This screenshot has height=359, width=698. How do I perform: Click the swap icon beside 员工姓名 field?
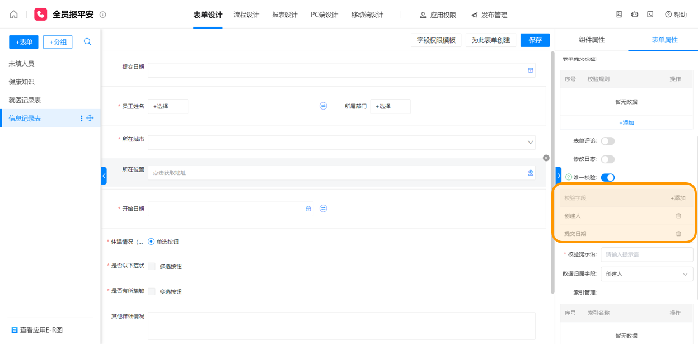[x=323, y=106]
